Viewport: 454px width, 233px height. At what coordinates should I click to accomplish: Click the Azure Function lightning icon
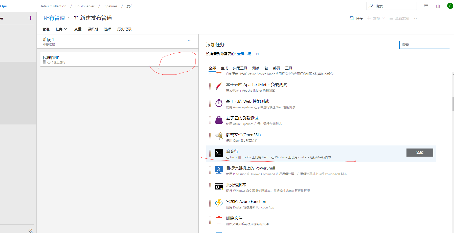[219, 203]
